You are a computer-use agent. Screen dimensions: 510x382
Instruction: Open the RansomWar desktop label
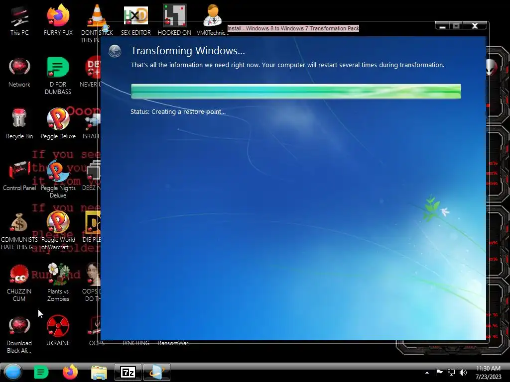tap(175, 343)
